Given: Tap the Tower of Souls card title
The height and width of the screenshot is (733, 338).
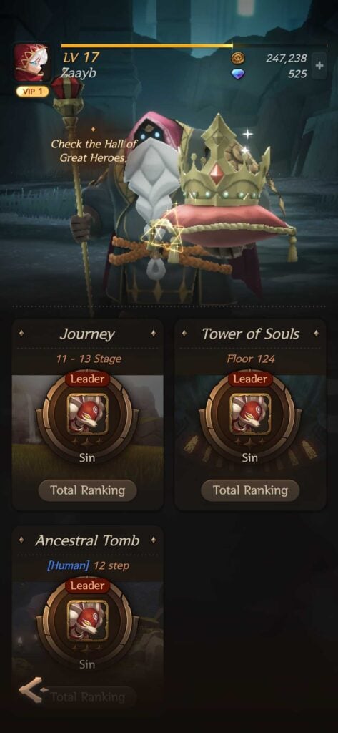Looking at the screenshot, I should click(250, 334).
